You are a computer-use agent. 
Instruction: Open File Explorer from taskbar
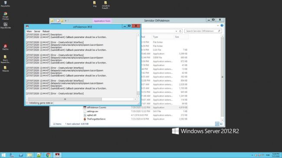[x=30, y=155]
